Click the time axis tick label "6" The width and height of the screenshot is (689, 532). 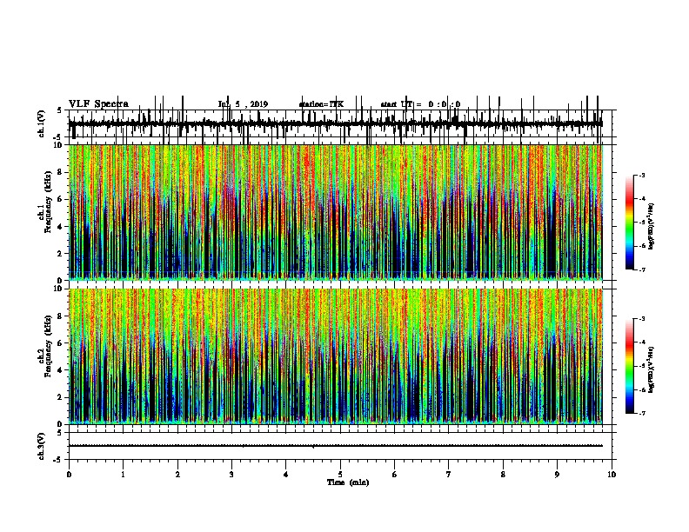pyautogui.click(x=395, y=475)
